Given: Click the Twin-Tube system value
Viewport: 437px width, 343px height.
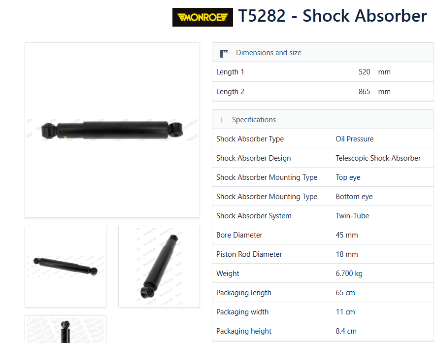Looking at the screenshot, I should coord(352,216).
